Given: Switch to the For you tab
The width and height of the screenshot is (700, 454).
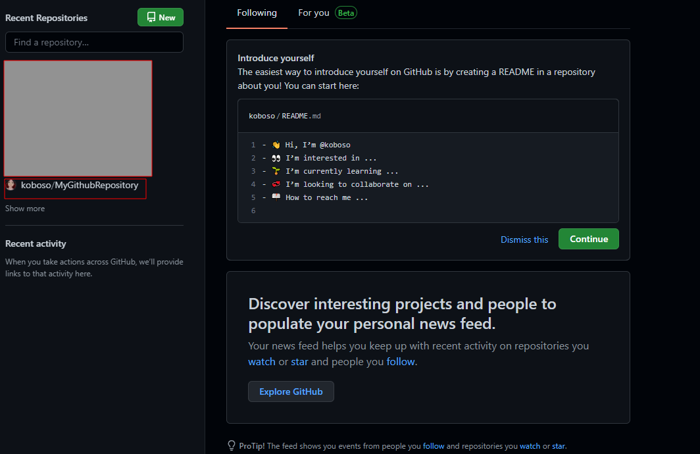Looking at the screenshot, I should [x=313, y=13].
